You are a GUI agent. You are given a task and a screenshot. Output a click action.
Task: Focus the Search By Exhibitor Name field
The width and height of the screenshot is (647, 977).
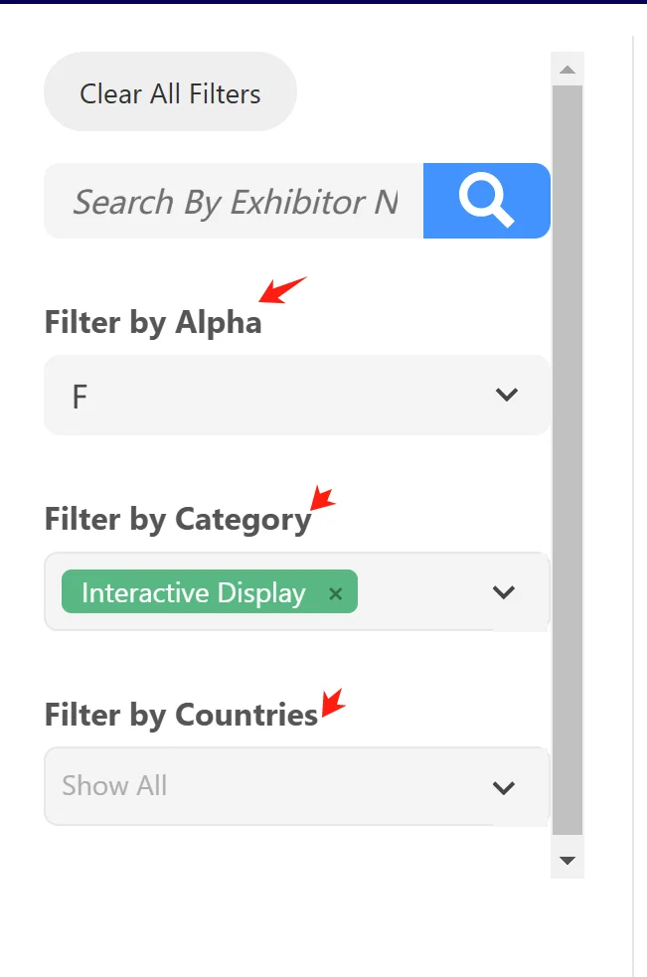(234, 202)
